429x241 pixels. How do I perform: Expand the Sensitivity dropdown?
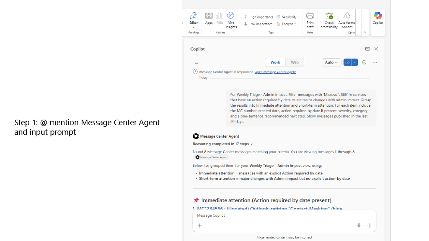[x=288, y=17]
